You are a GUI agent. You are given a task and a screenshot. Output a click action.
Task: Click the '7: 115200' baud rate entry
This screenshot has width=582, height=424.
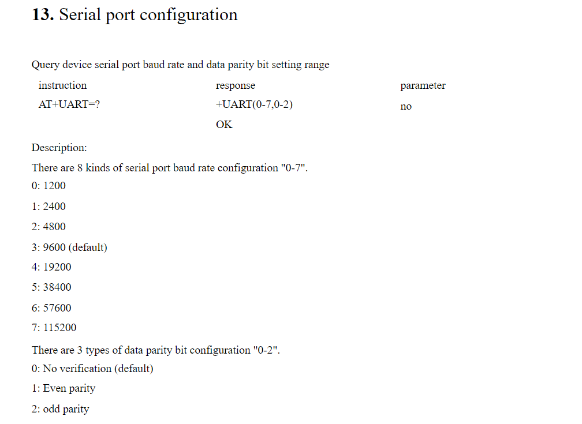coord(54,328)
